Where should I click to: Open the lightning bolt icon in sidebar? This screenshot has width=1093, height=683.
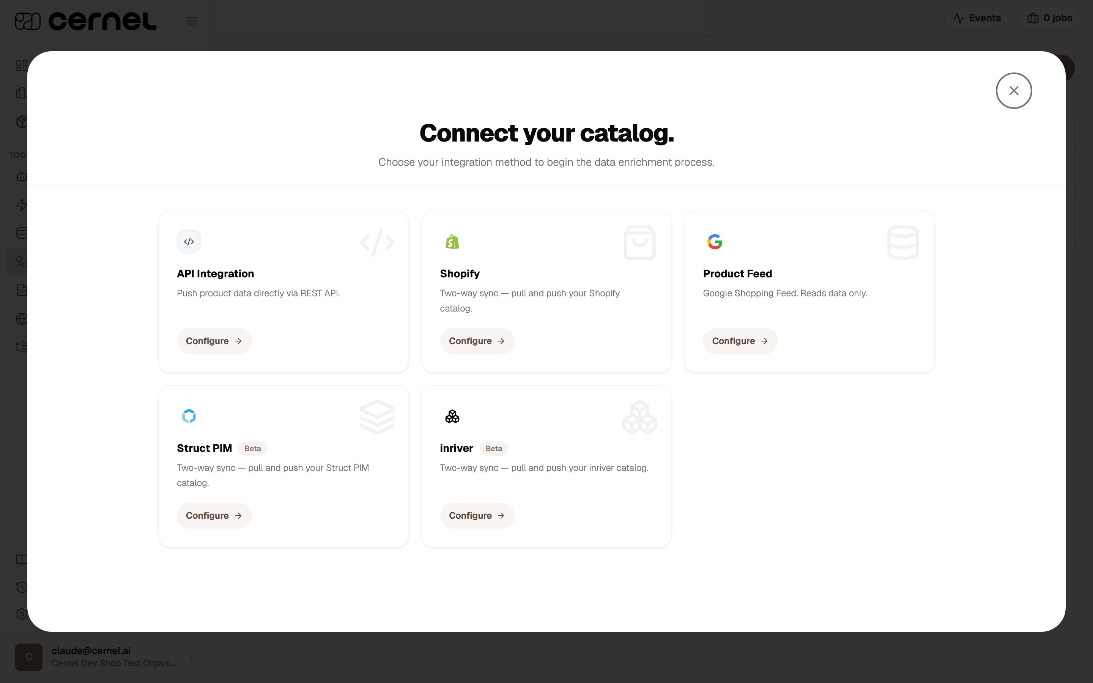coord(22,205)
